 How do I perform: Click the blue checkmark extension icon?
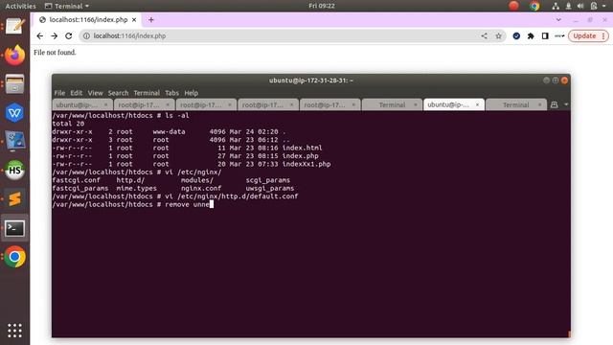(516, 36)
